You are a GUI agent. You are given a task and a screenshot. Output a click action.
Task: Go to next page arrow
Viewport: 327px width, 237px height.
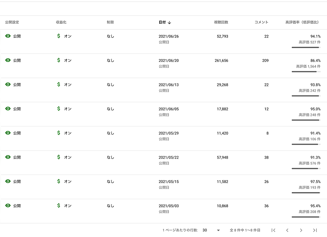pyautogui.click(x=301, y=230)
